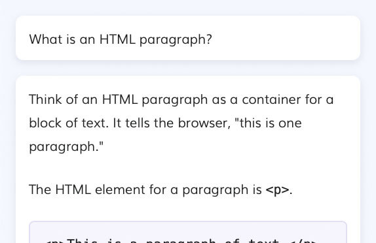Click "paragraph is" before the inline code tag

pyautogui.click(x=222, y=191)
